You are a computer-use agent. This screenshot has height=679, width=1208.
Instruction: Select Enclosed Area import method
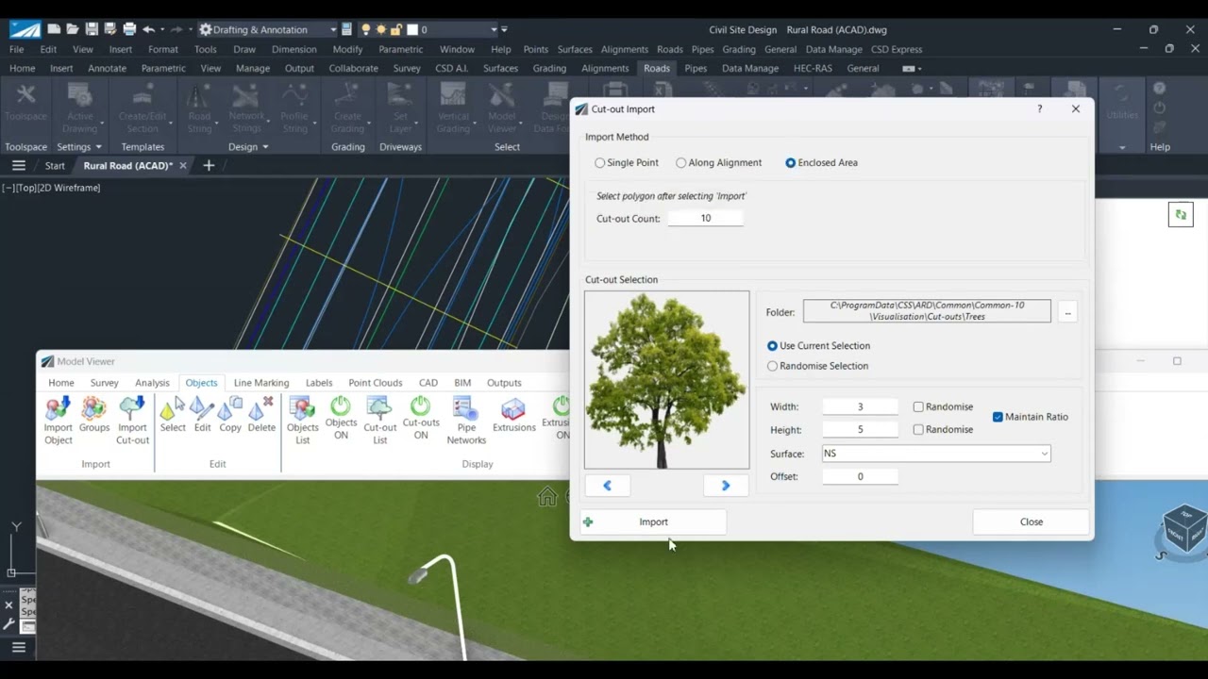click(821, 162)
